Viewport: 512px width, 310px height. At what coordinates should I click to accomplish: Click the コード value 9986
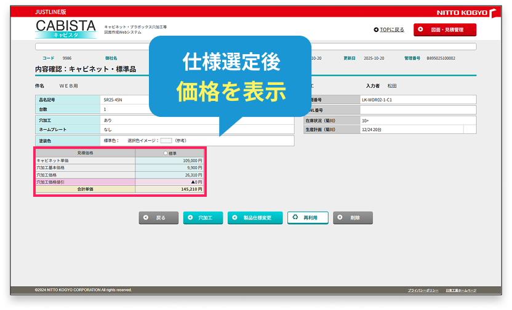point(67,58)
